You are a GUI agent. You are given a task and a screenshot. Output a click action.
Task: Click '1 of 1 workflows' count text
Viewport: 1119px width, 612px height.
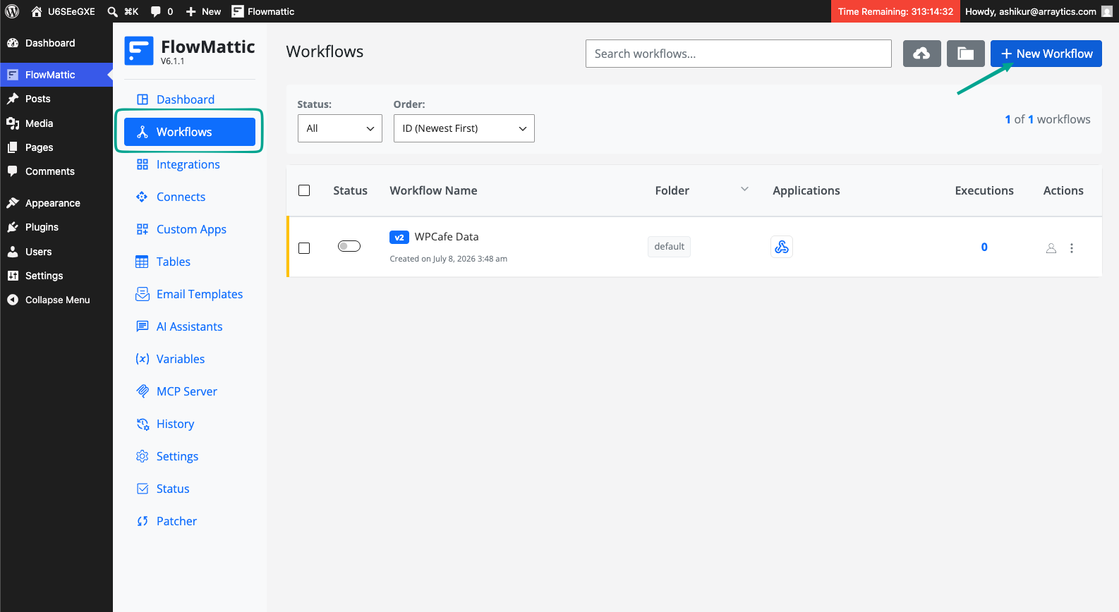[x=1048, y=119]
